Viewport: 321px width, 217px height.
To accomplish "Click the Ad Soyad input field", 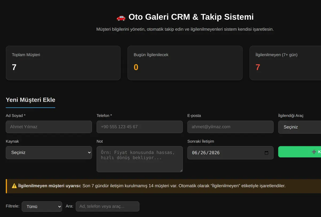I will pyautogui.click(x=49, y=127).
